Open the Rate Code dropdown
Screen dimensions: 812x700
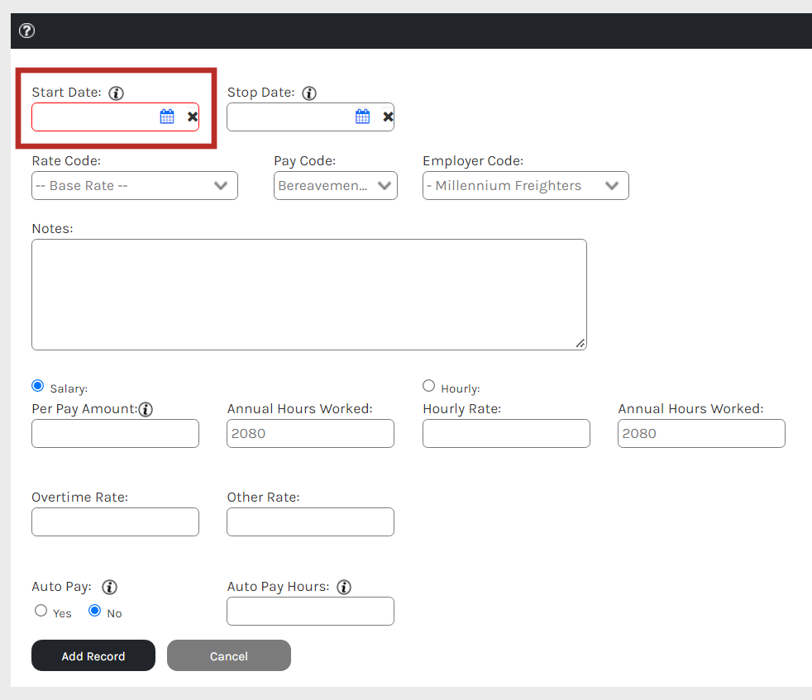coord(135,185)
